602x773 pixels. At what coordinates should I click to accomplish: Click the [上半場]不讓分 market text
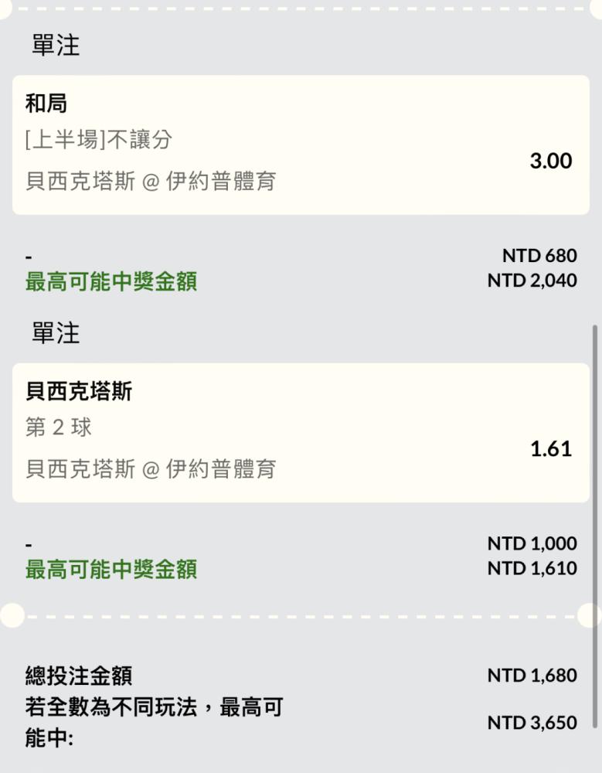click(99, 140)
